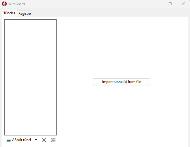Switch to the Túneles tab
The image size is (190, 147).
point(9,13)
